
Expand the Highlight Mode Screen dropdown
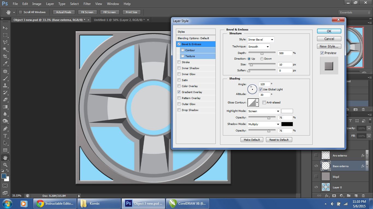click(264, 111)
